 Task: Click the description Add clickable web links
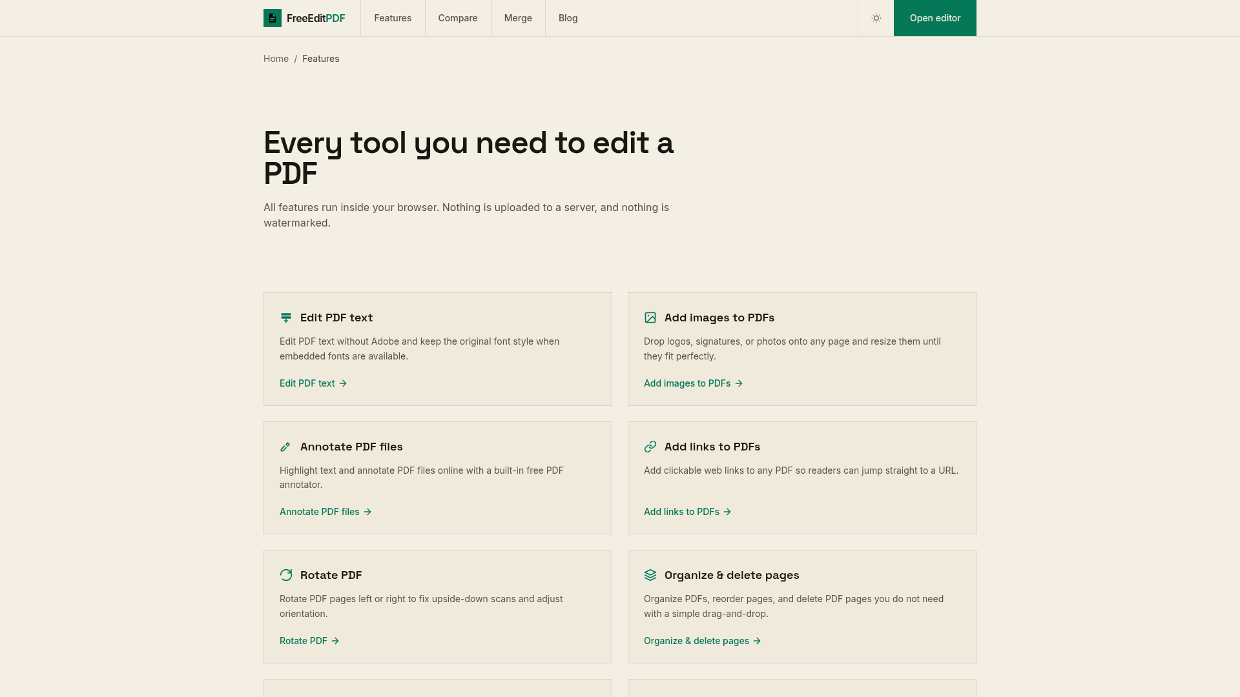point(801,470)
